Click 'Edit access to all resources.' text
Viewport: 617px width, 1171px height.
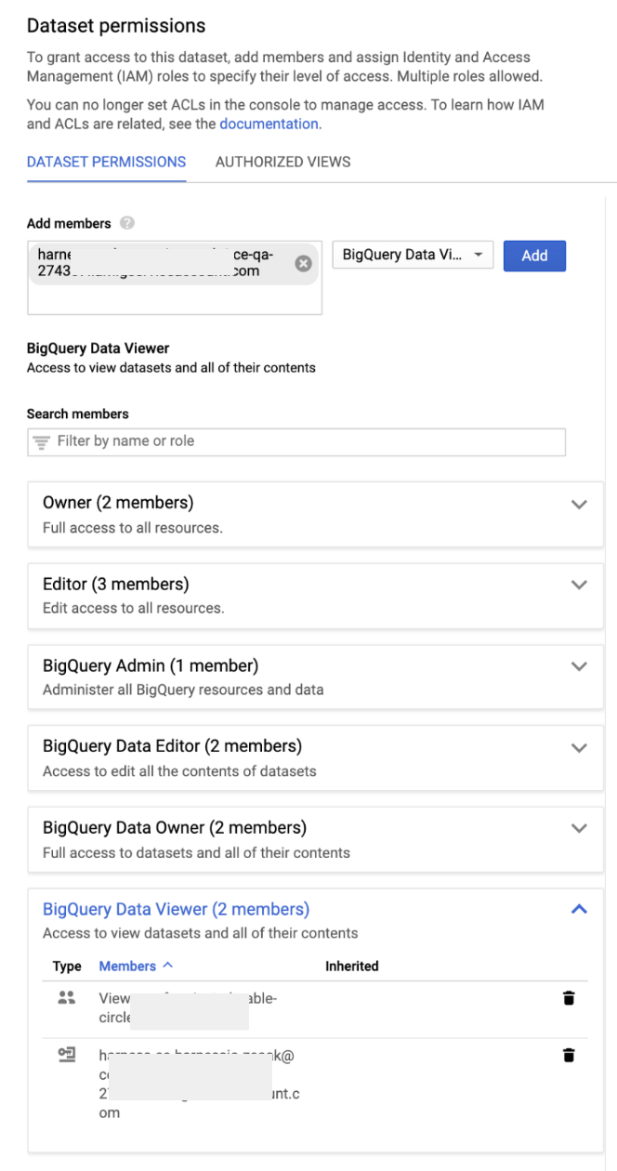point(134,609)
